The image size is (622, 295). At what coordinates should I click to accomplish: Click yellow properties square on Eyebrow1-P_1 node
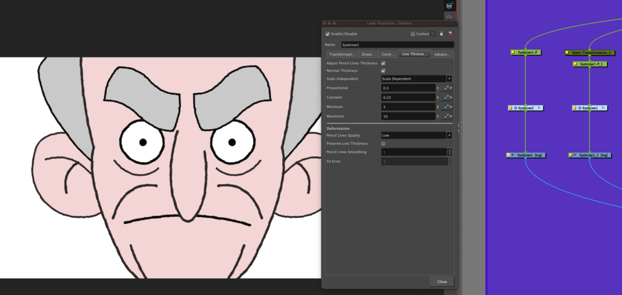coord(576,64)
